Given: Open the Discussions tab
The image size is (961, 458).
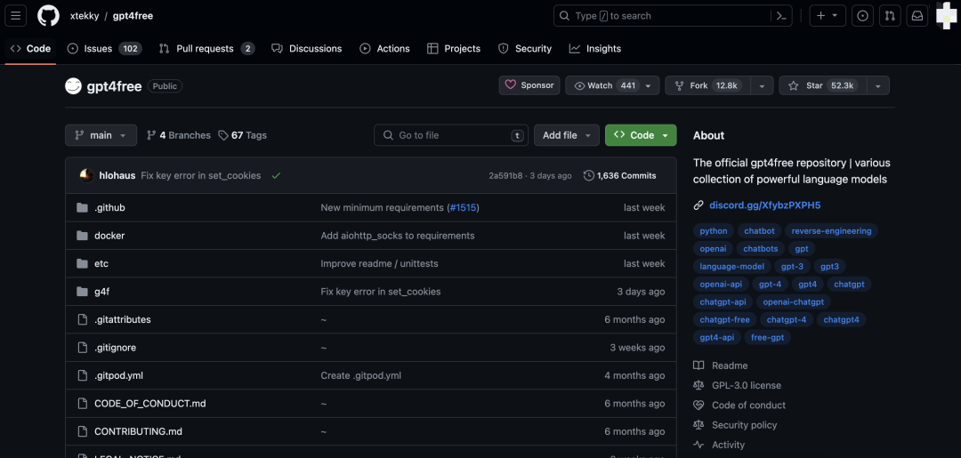Looking at the screenshot, I should pos(306,48).
